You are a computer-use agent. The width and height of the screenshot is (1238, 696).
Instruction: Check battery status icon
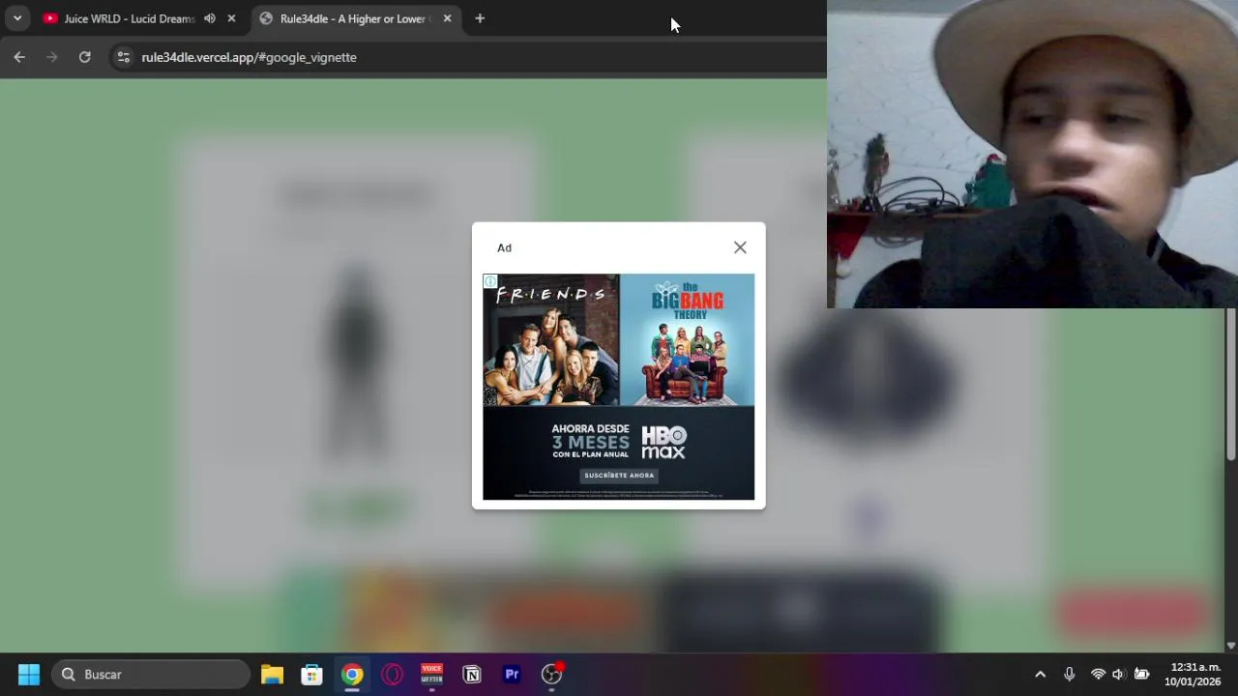tap(1141, 674)
